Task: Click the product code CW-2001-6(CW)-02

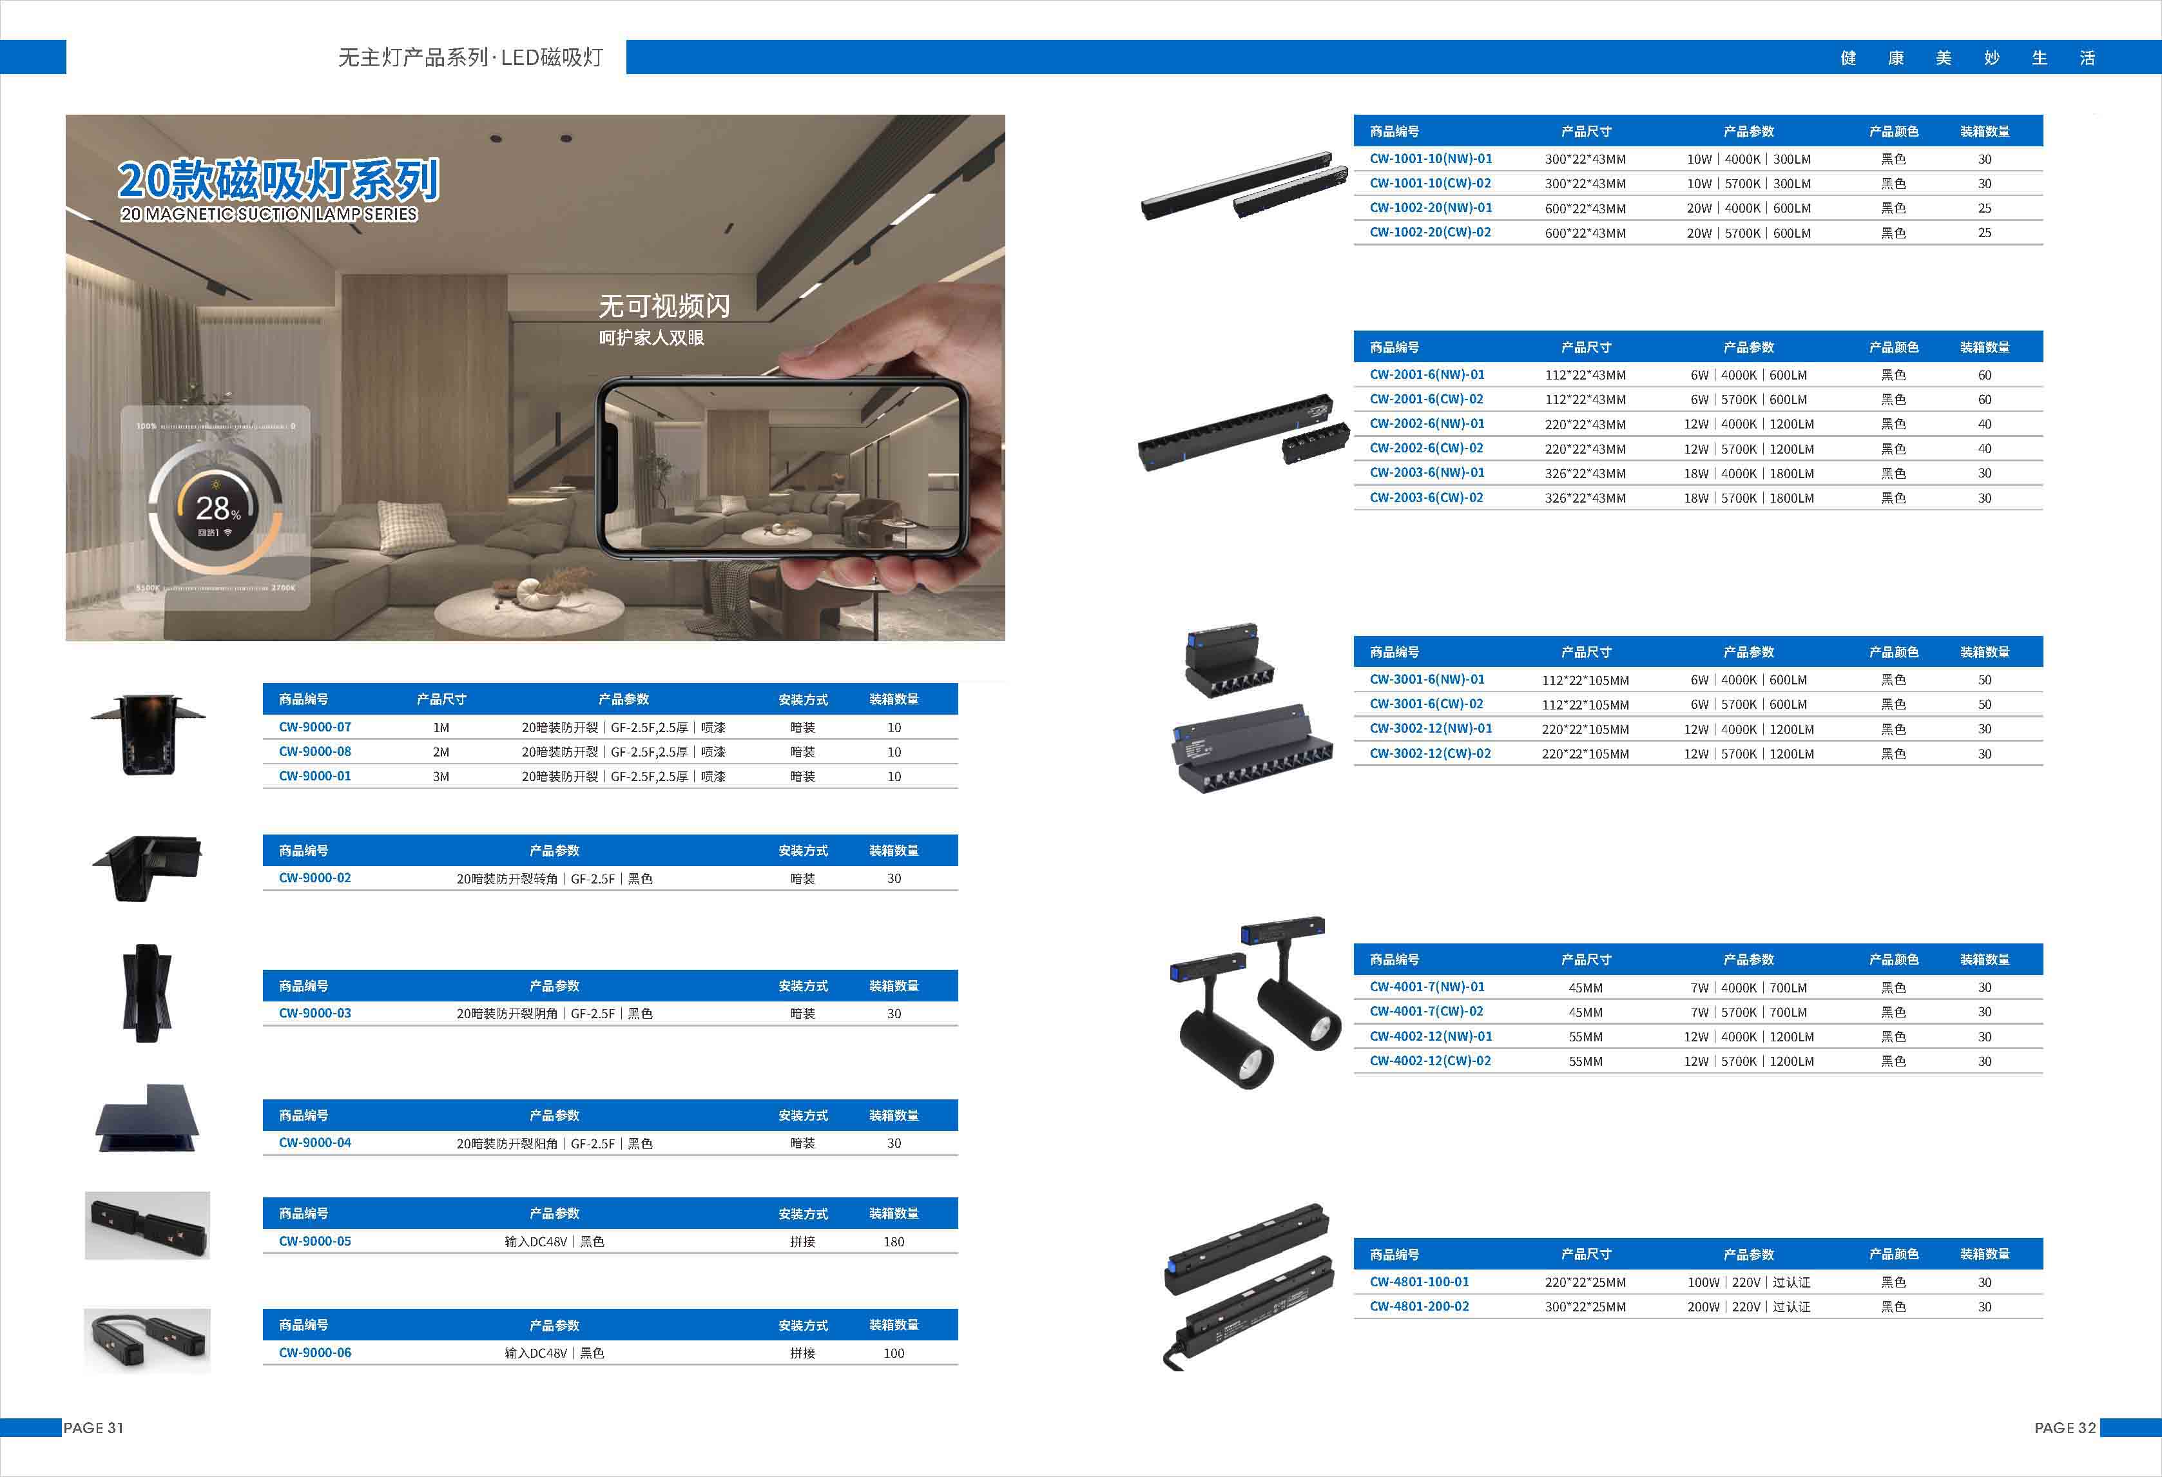Action: (1426, 399)
